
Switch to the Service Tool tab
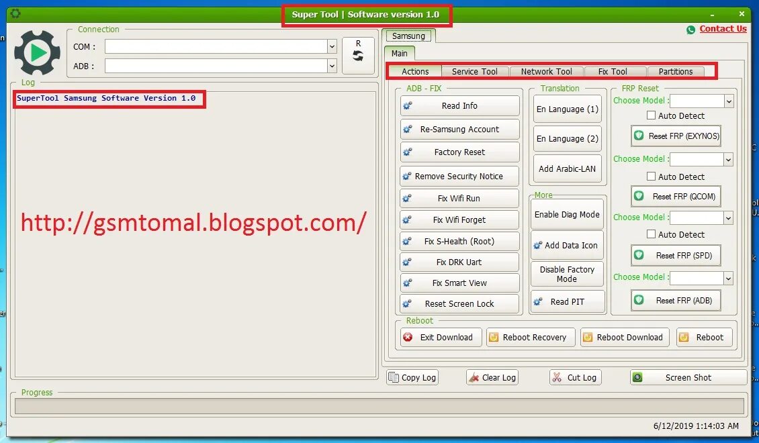click(x=474, y=72)
